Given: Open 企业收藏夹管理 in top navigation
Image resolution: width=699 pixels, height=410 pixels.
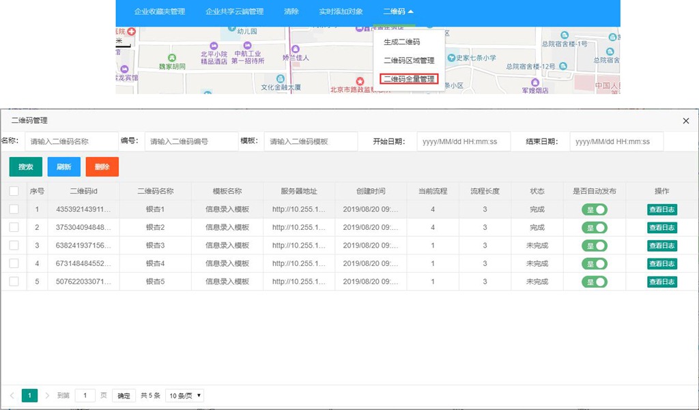Looking at the screenshot, I should tap(160, 12).
